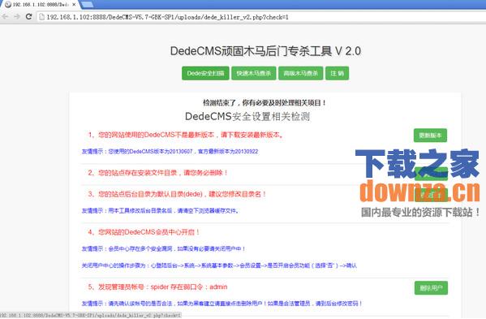The image size is (486, 319).
Task: Click the 快速木马查杀 button
Action: click(x=253, y=74)
